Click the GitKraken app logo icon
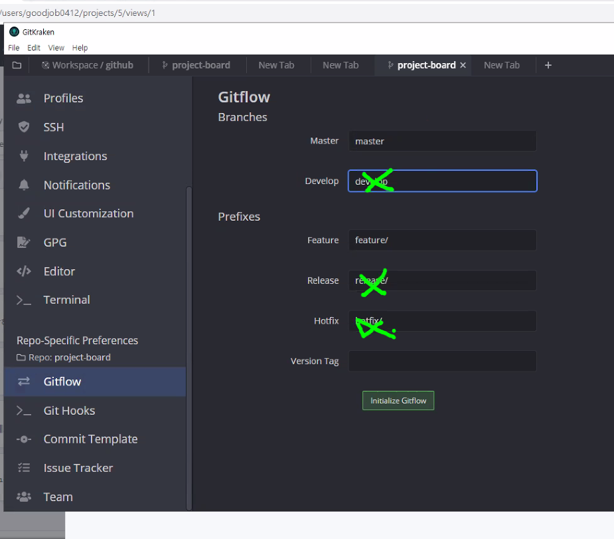This screenshot has width=614, height=539. pyautogui.click(x=14, y=32)
